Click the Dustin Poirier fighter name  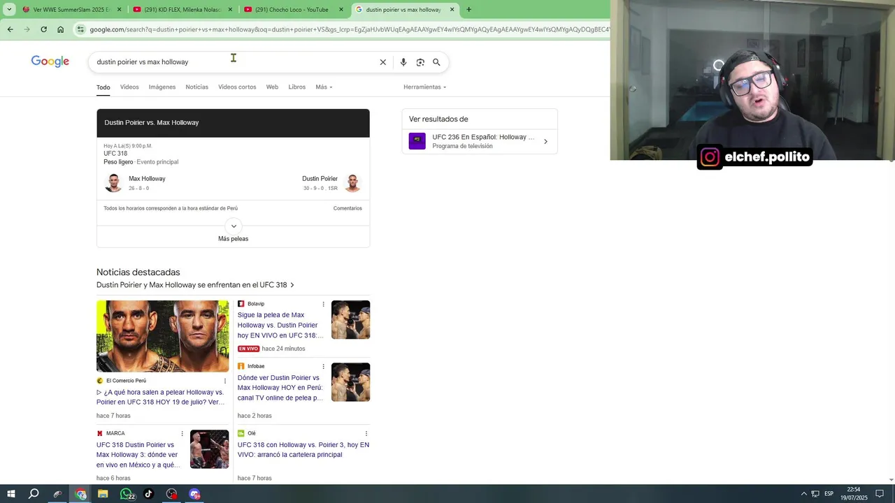tap(320, 179)
